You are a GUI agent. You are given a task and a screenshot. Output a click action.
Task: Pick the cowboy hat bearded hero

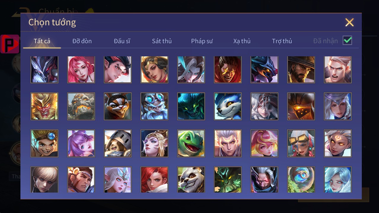coord(301,70)
